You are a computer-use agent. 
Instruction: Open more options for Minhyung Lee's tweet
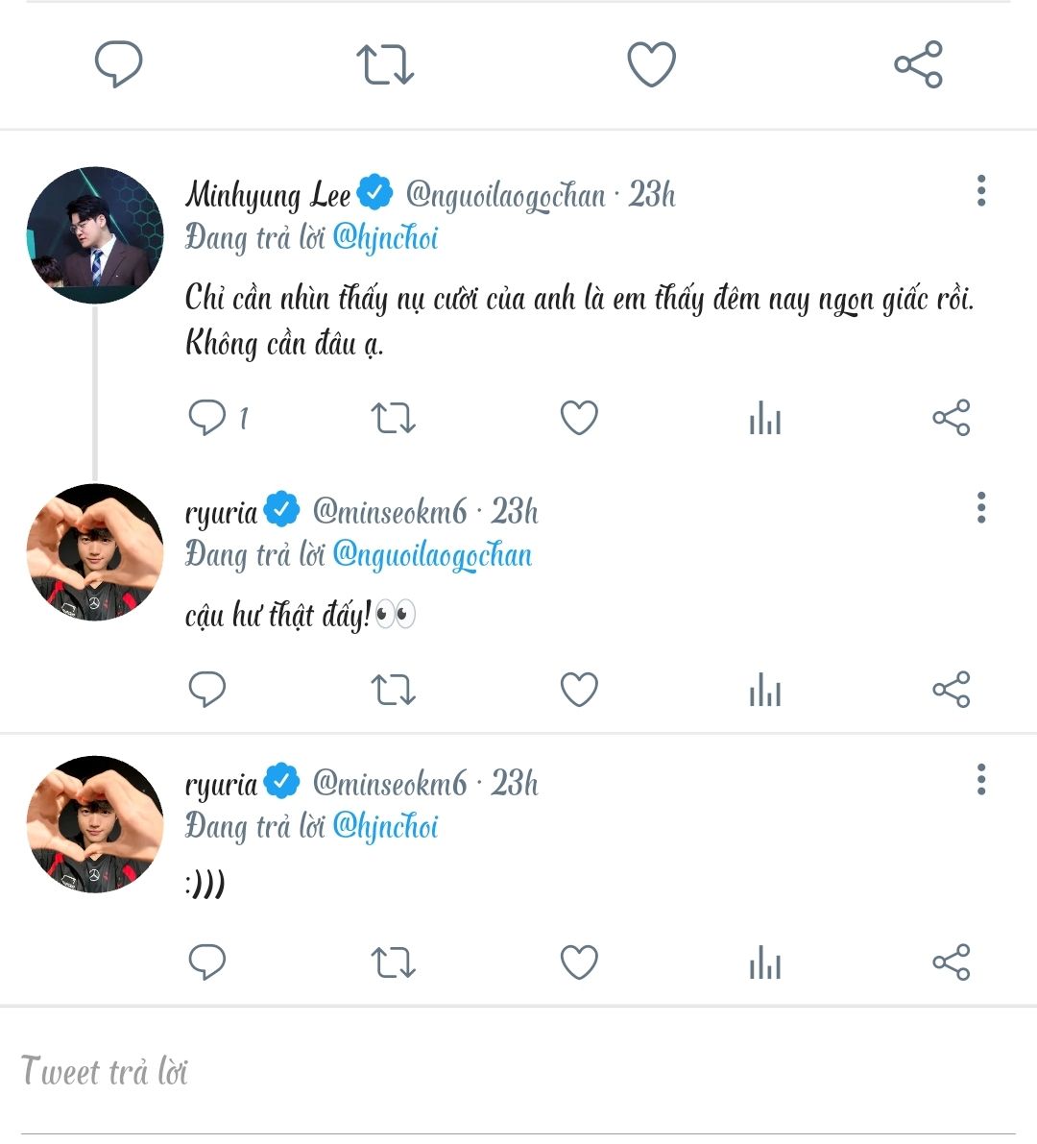click(x=980, y=191)
